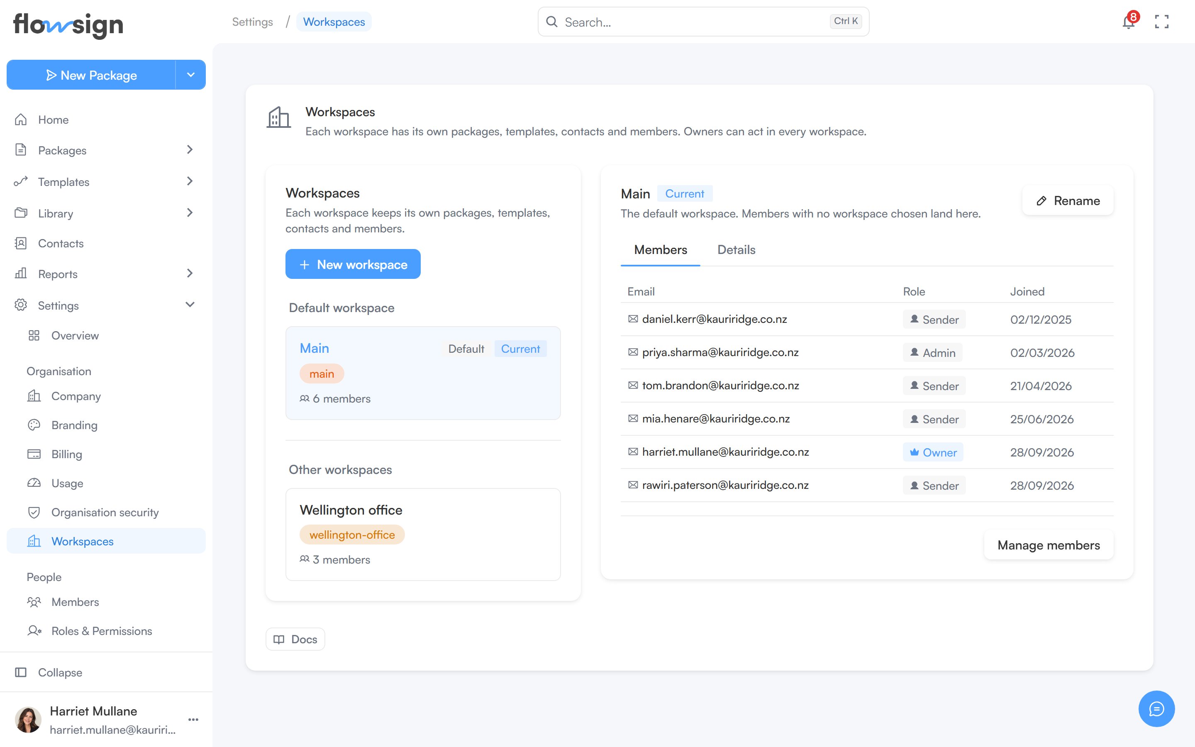Click the Templates icon in sidebar

21,181
